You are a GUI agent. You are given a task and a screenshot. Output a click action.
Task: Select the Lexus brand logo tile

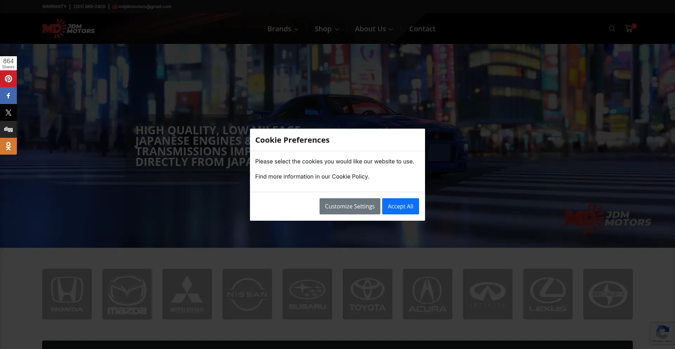click(548, 294)
